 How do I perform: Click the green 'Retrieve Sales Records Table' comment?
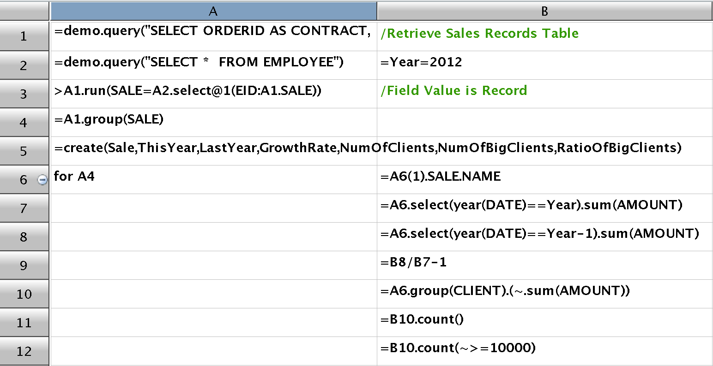click(x=479, y=34)
